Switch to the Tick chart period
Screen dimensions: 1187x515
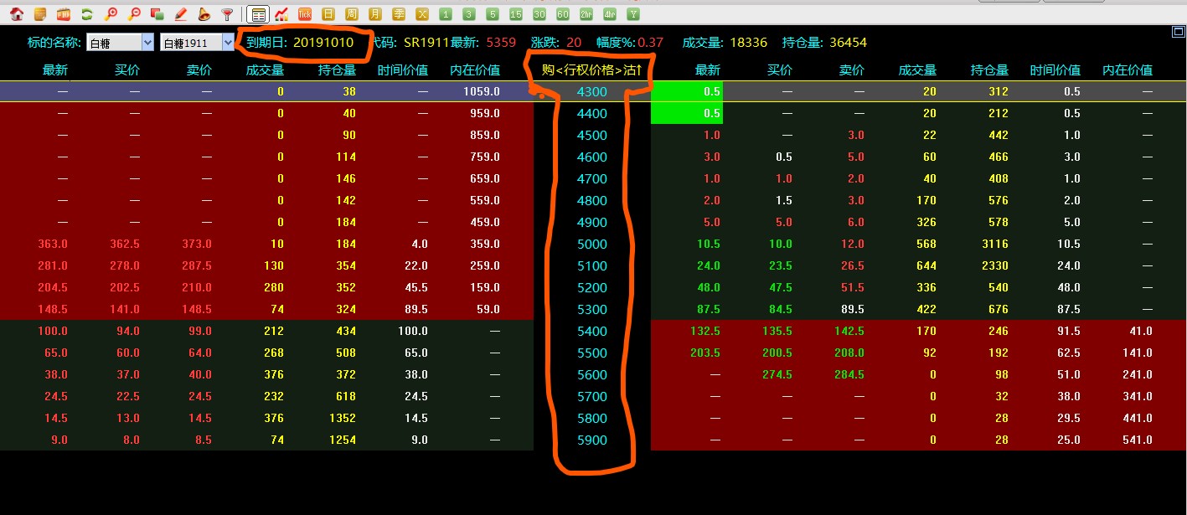(305, 14)
